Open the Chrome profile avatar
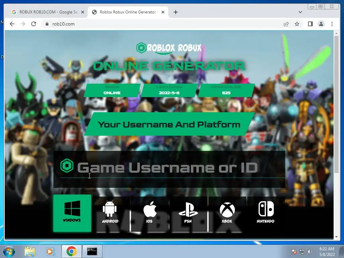Screen dimensions: 344x258 point(321,24)
